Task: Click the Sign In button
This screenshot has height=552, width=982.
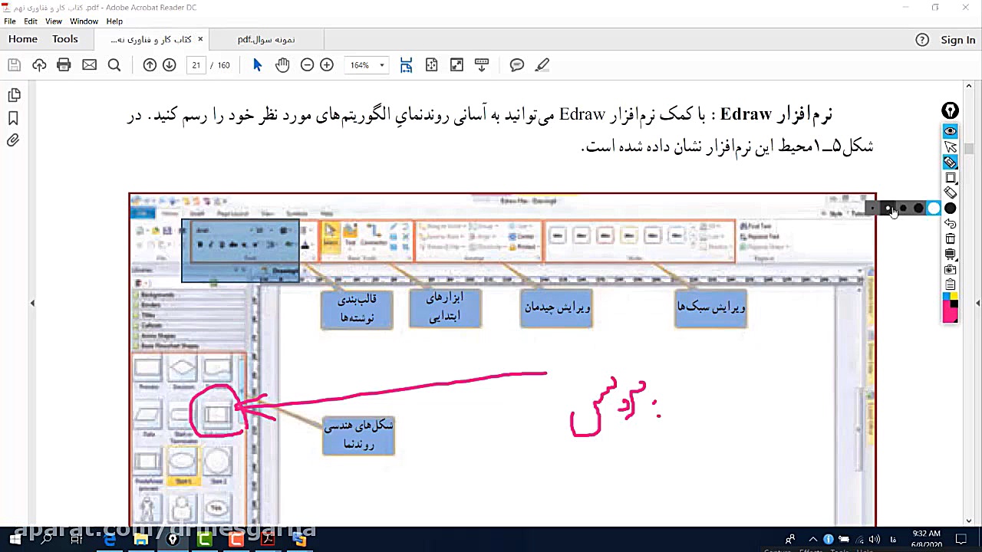Action: coord(957,39)
